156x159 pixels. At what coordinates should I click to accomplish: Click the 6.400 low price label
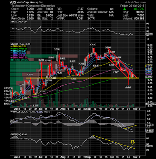pos(128,87)
